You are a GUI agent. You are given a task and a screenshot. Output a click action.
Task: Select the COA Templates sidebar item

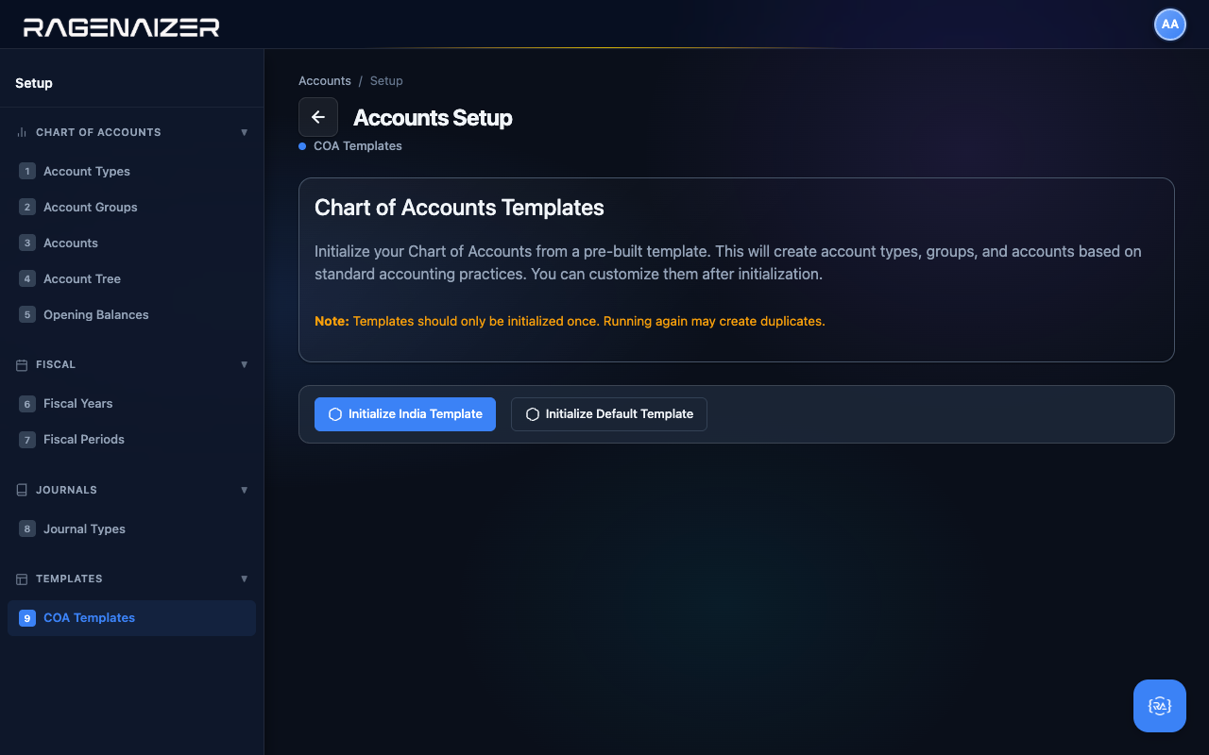pyautogui.click(x=131, y=618)
